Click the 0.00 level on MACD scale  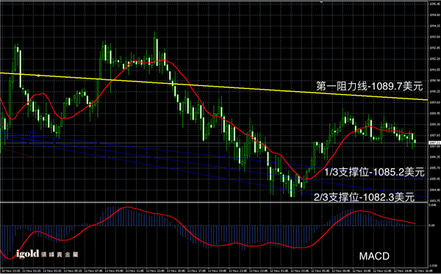point(432,226)
